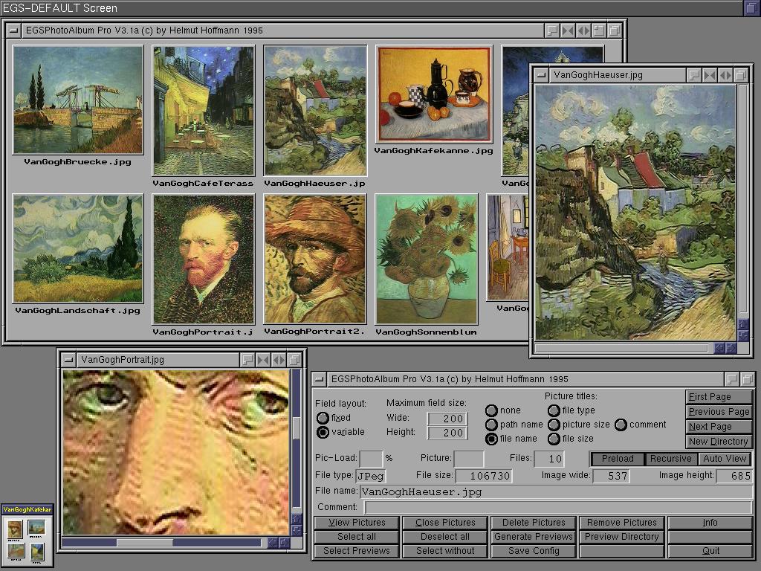Click Select all button
The image size is (761, 571).
tap(357, 537)
